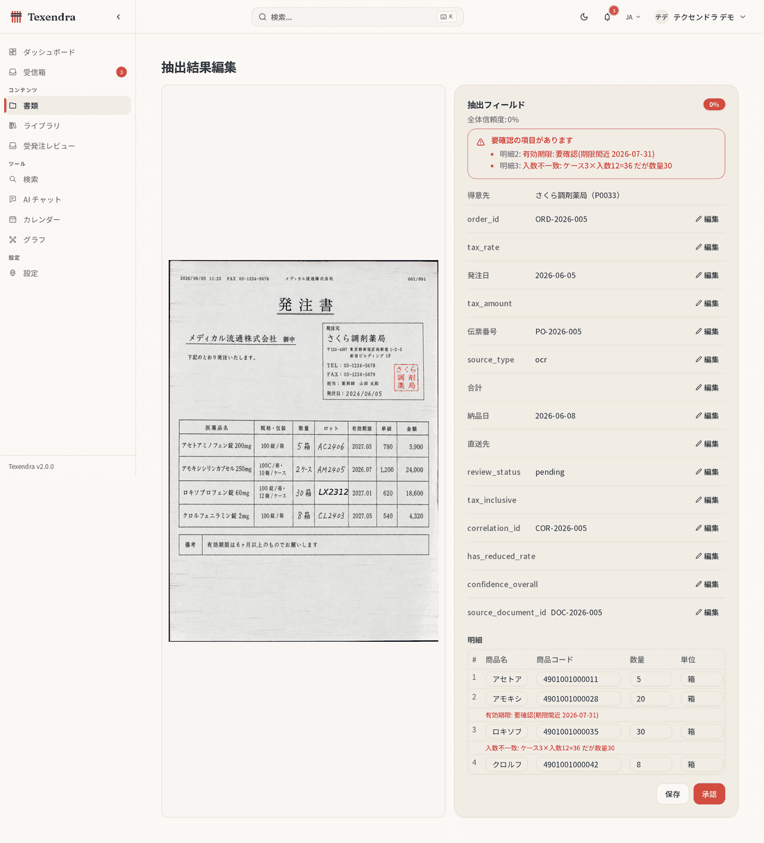This screenshot has height=843, width=764.
Task: Click the Texendra v2.0.0 version text
Action: [x=31, y=466]
